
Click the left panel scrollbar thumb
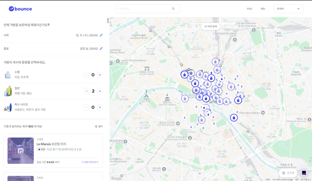pyautogui.click(x=108, y=21)
